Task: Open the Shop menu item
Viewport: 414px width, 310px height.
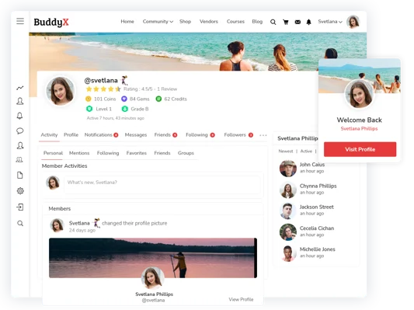Action: (x=185, y=22)
